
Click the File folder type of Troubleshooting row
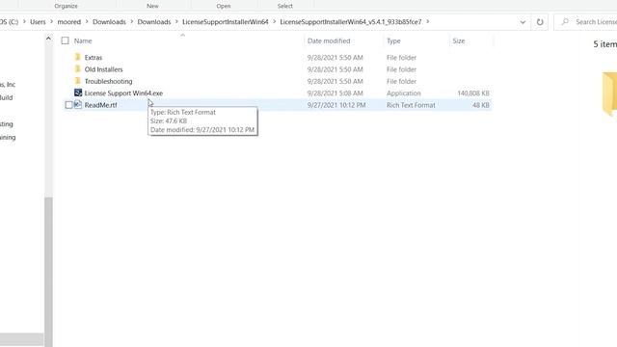coord(401,81)
